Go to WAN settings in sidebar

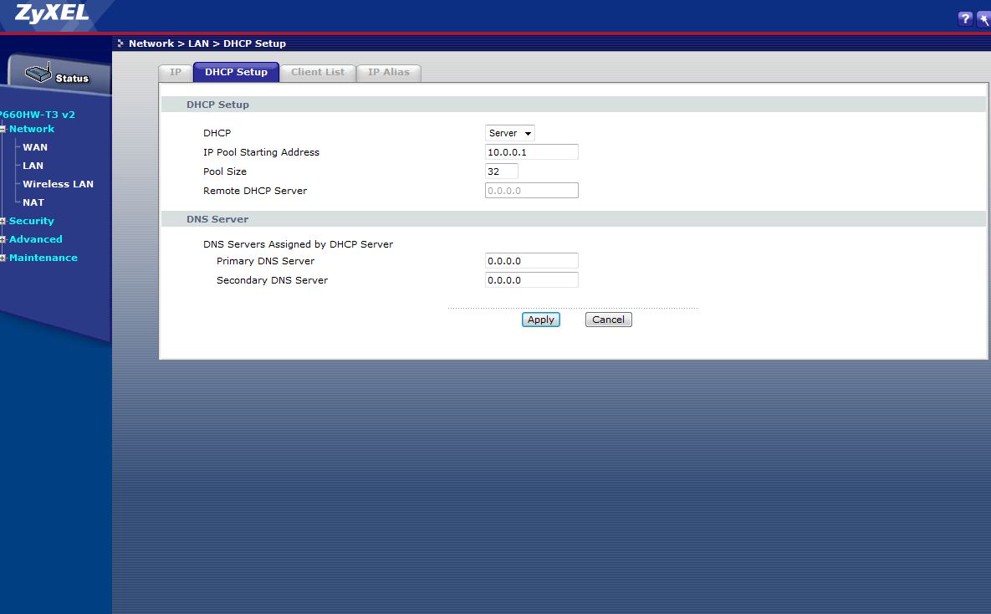pyautogui.click(x=35, y=147)
